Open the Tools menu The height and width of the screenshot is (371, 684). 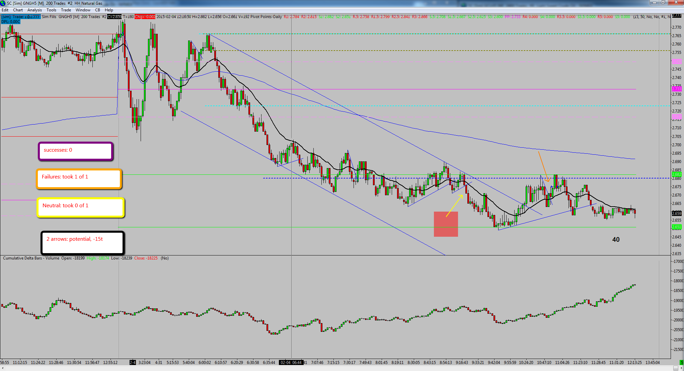tap(52, 10)
